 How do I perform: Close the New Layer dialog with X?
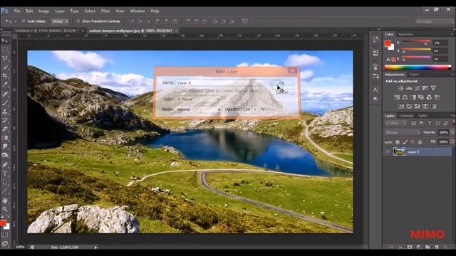(x=293, y=70)
